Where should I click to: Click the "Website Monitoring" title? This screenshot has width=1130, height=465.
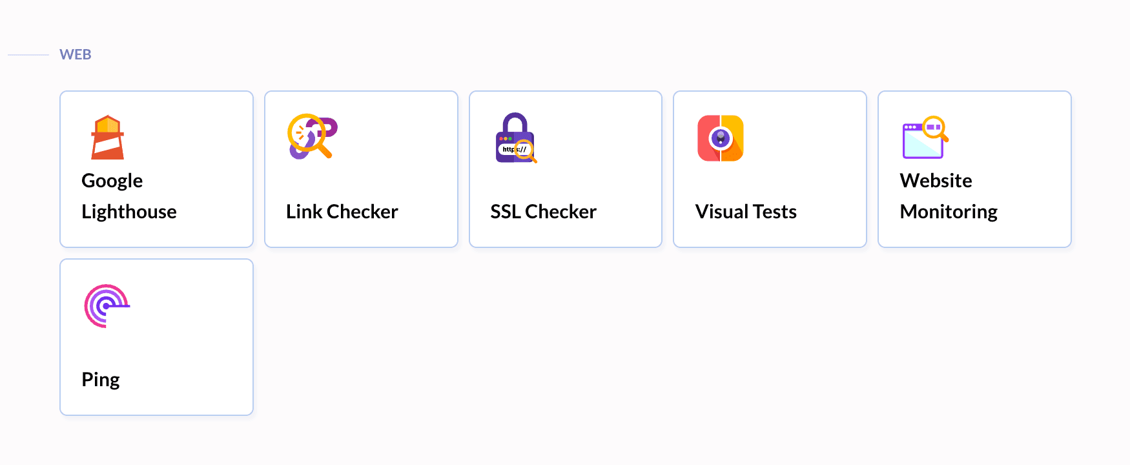pyautogui.click(x=948, y=196)
